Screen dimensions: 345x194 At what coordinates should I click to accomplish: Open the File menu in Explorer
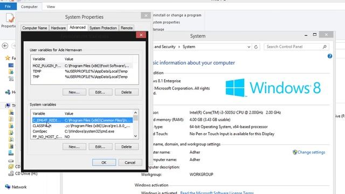[8, 6]
